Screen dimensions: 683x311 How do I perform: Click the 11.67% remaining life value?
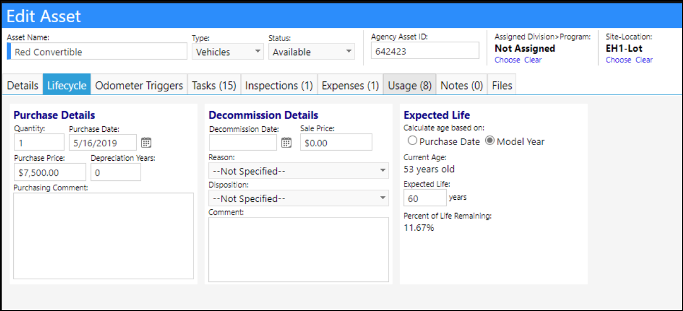[x=419, y=228]
